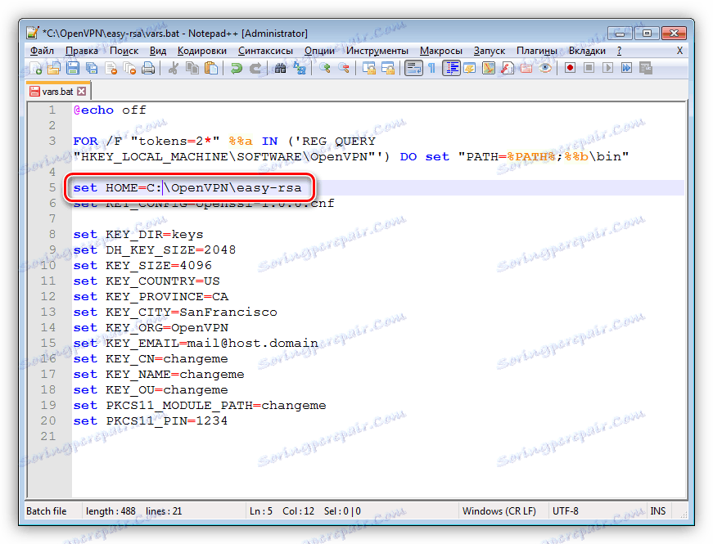Click Synchronize vertical scrolling icon

coord(368,69)
